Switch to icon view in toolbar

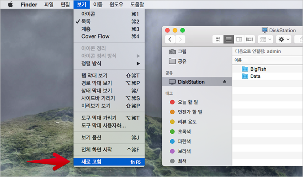pyautogui.click(x=218, y=39)
